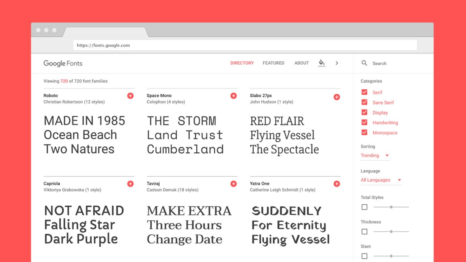This screenshot has height=262, width=466.
Task: Open the Taviraj font family link
Action: click(153, 184)
